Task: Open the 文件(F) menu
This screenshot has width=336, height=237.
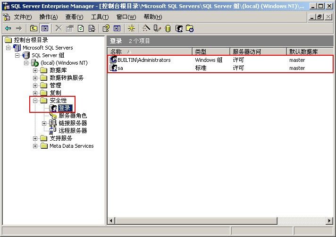Action: (23, 17)
